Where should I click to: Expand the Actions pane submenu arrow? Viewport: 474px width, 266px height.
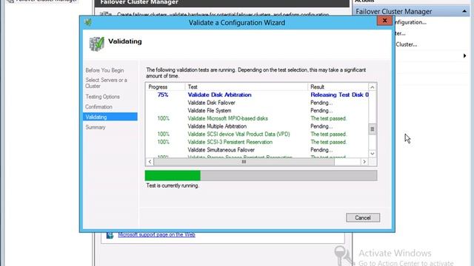tap(464, 56)
